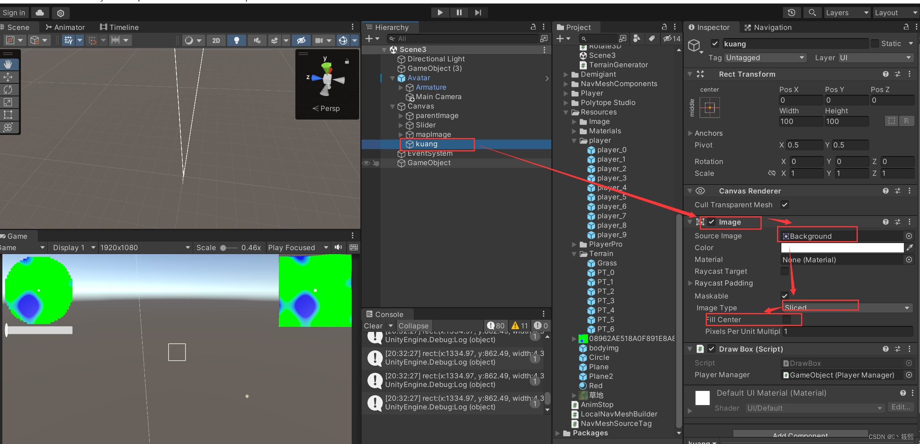This screenshot has height=444, width=920.
Task: Click the Sign in button
Action: pos(14,12)
